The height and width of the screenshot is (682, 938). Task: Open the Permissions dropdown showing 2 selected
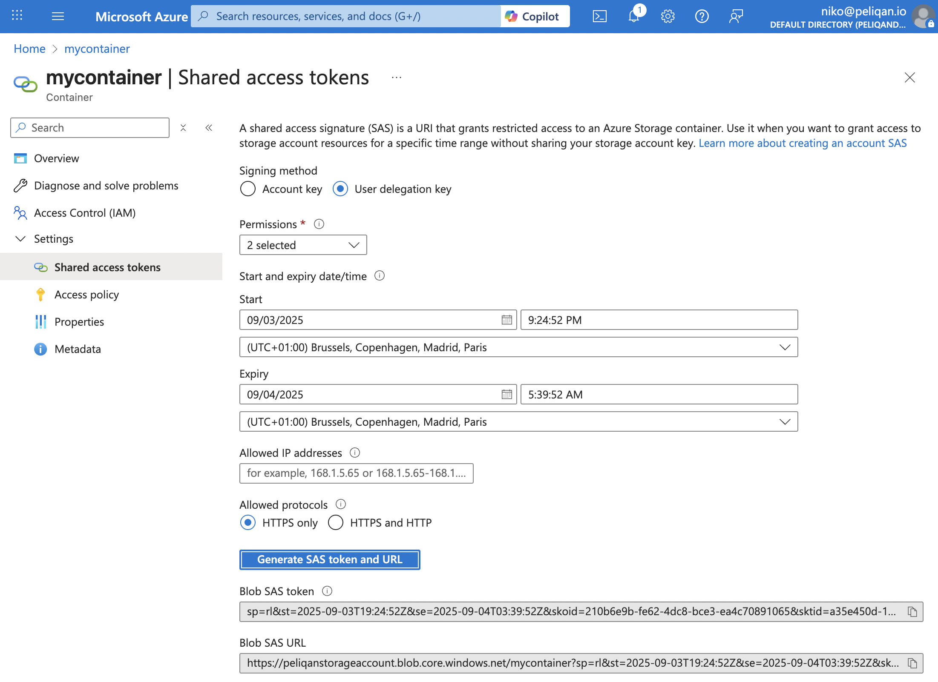tap(303, 245)
